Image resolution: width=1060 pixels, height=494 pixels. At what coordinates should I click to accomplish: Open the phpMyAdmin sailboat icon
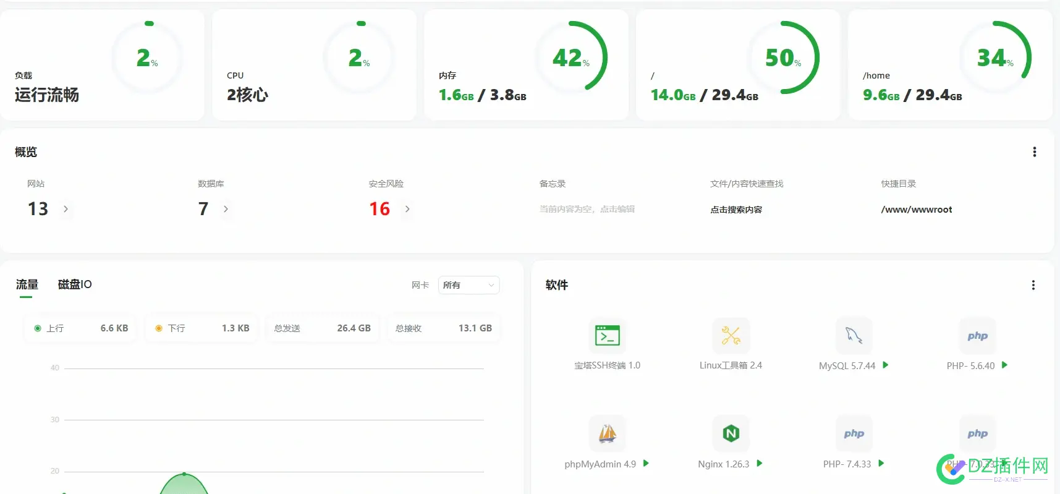pos(607,433)
